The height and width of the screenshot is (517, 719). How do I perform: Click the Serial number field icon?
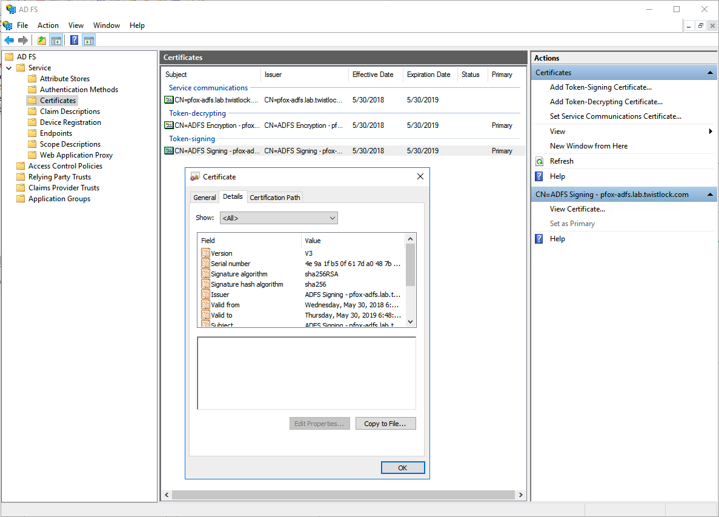tap(205, 263)
